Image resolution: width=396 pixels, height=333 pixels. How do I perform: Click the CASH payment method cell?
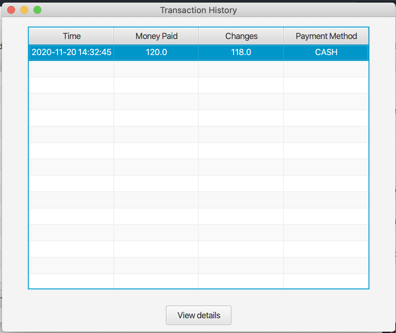point(326,52)
